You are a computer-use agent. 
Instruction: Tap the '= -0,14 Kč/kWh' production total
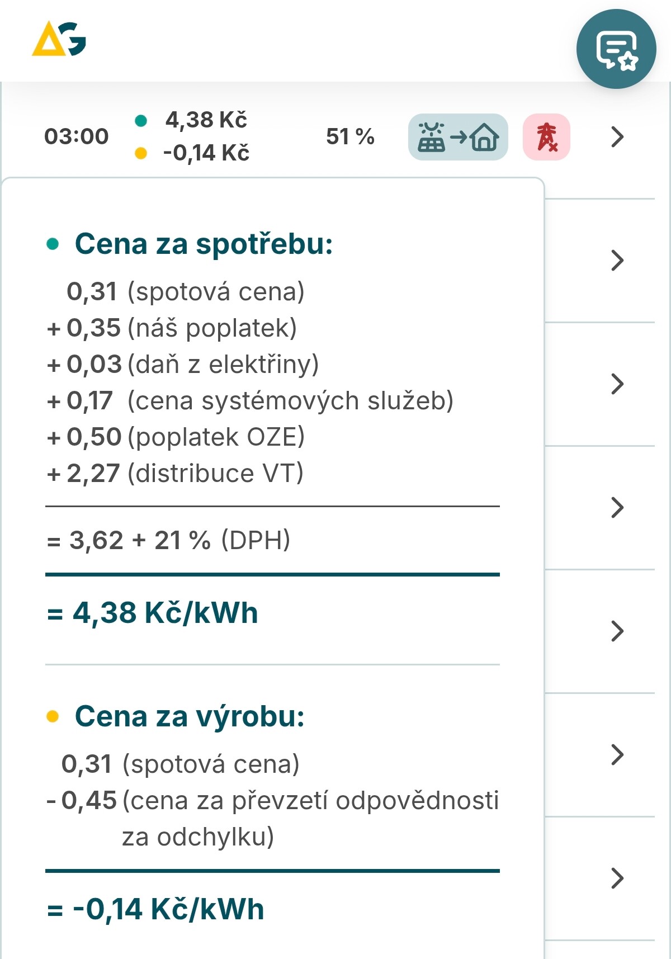pyautogui.click(x=155, y=909)
